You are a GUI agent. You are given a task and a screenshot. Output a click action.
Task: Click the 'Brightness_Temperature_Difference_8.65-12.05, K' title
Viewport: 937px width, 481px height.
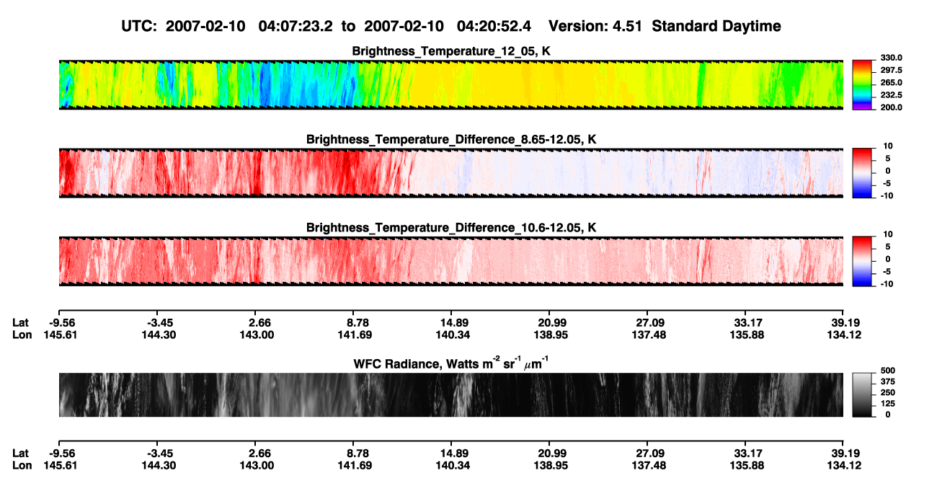(x=451, y=139)
